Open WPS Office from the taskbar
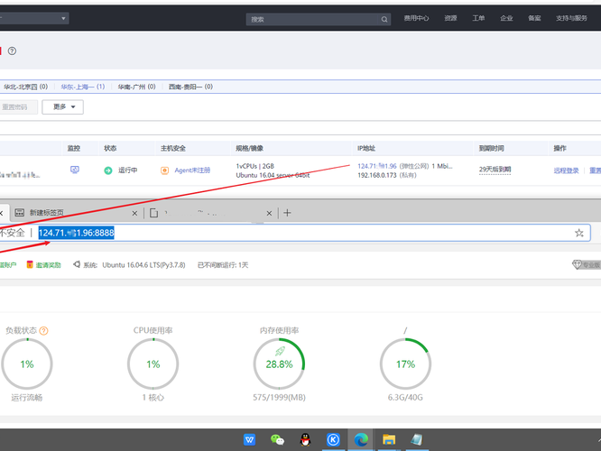Screen dimensions: 601x451 (250, 439)
